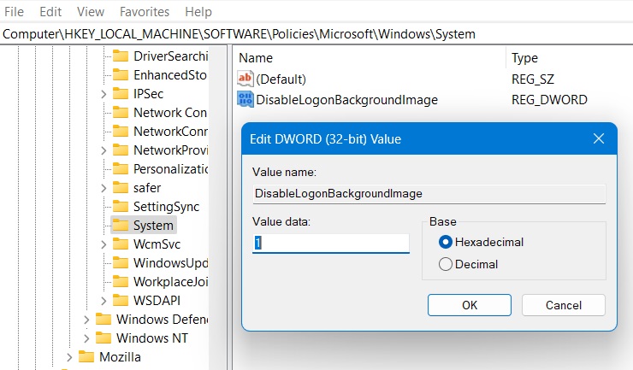Image resolution: width=633 pixels, height=370 pixels.
Task: Open the Help menu
Action: pyautogui.click(x=198, y=12)
